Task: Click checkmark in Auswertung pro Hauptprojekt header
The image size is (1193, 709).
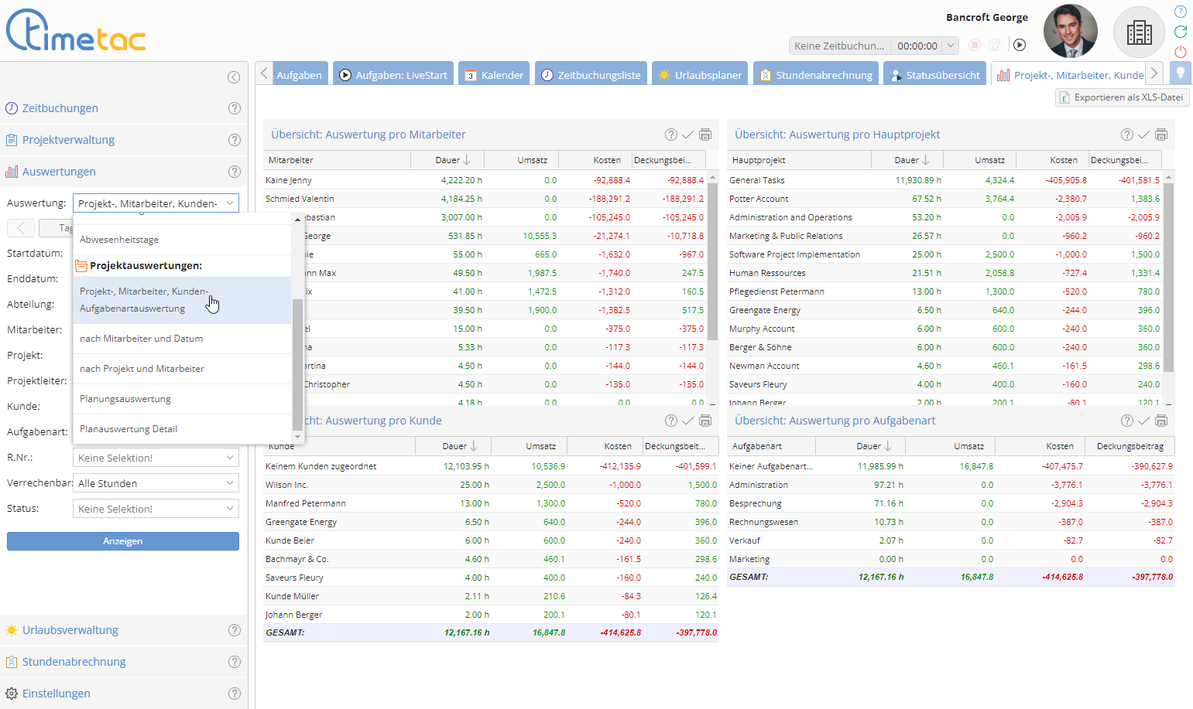Action: coord(1143,135)
